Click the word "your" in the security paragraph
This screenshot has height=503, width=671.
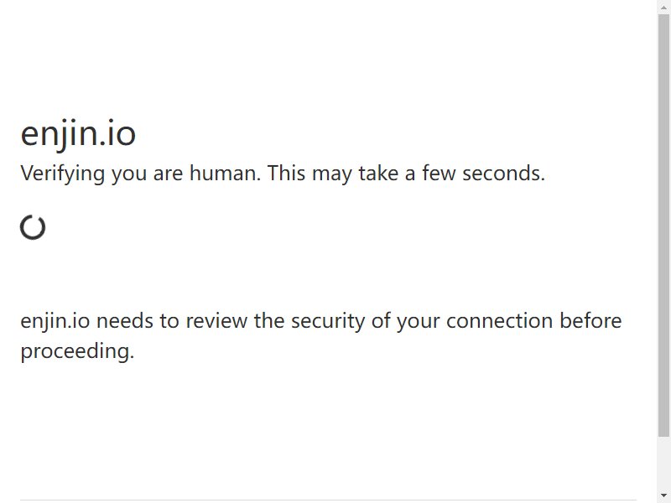pos(419,323)
